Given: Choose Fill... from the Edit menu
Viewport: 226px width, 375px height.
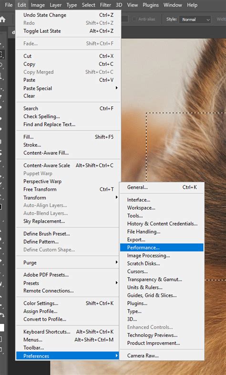Looking at the screenshot, I should tap(68, 137).
